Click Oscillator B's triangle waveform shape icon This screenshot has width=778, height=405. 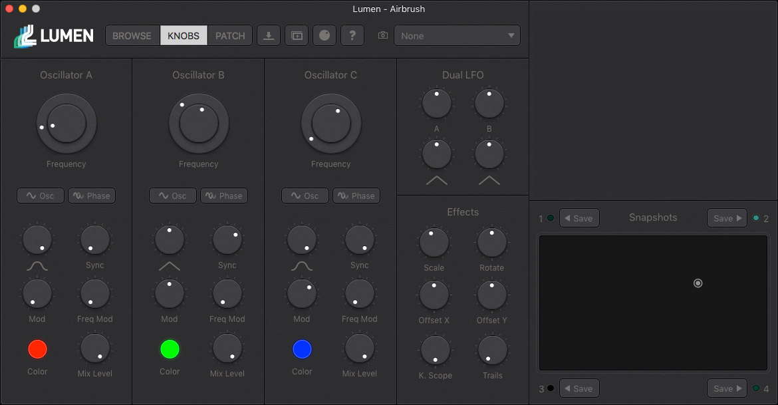click(170, 267)
